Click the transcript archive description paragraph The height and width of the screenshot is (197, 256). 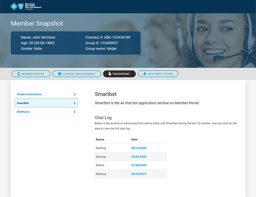pos(166,126)
